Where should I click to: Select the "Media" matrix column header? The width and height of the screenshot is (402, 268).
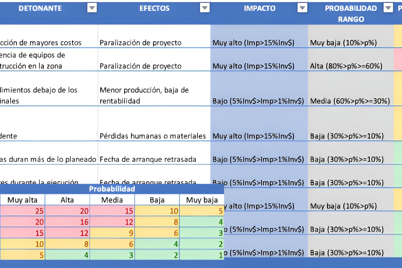(112, 200)
